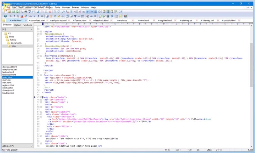Collapse returnDocument function fold at line 36
255x153 pixels.
[x=41, y=75]
